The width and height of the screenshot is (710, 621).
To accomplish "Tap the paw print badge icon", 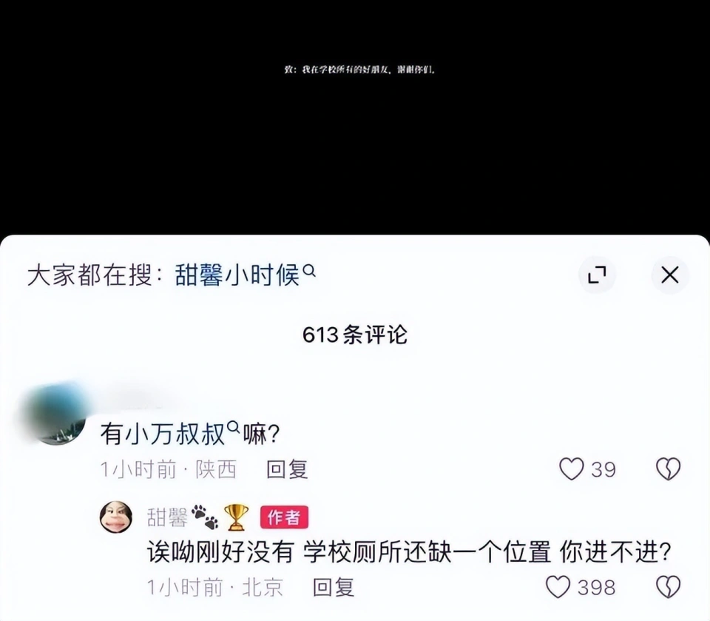I will tap(205, 517).
